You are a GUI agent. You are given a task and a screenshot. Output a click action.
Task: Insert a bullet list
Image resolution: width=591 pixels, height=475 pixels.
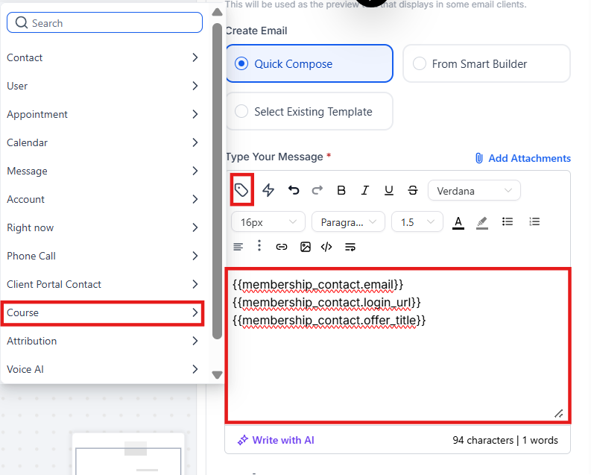[x=508, y=221]
